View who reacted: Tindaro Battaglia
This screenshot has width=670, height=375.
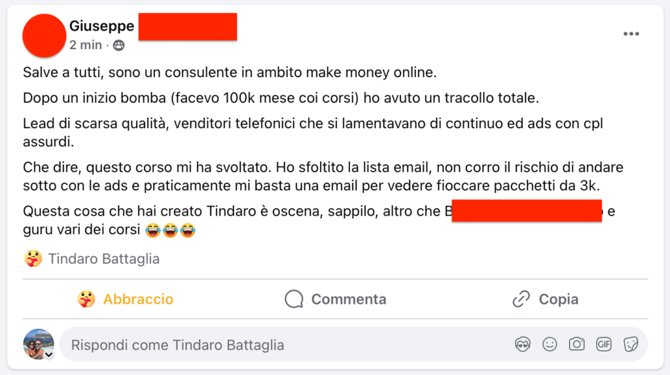click(104, 259)
